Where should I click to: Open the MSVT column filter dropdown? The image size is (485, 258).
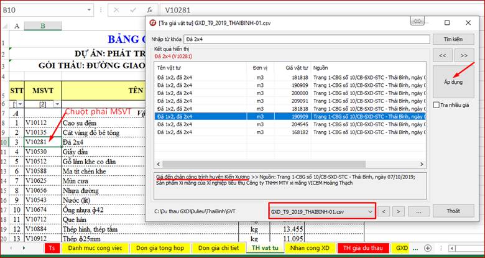pos(57,104)
